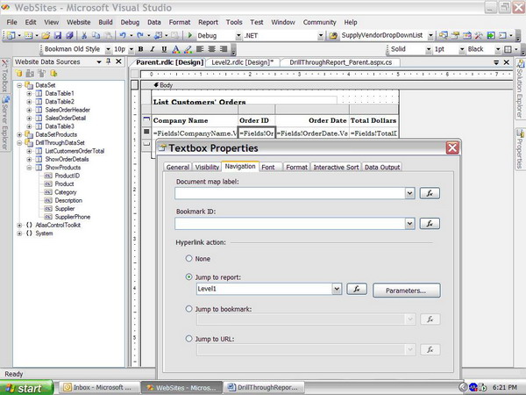The image size is (526, 395).
Task: Center align text in format toolbar
Action: click(211, 49)
